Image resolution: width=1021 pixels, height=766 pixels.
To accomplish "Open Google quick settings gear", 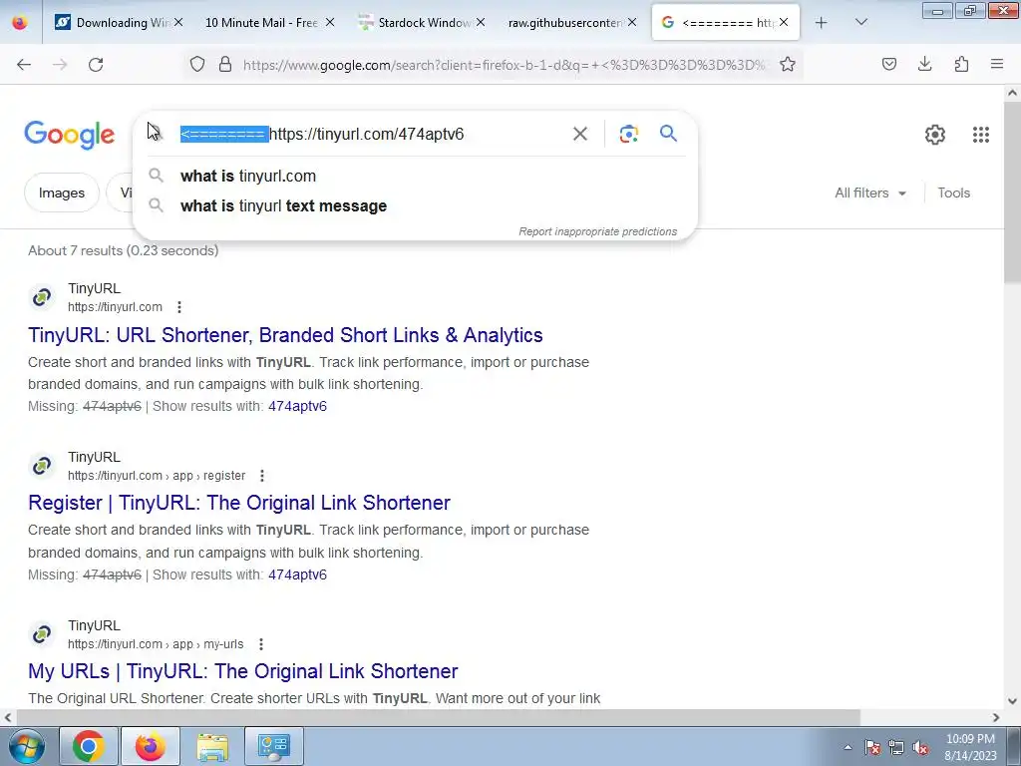I will click(x=935, y=135).
